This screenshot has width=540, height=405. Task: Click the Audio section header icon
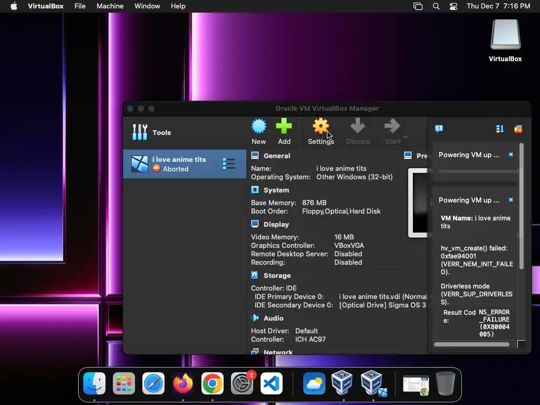point(255,318)
